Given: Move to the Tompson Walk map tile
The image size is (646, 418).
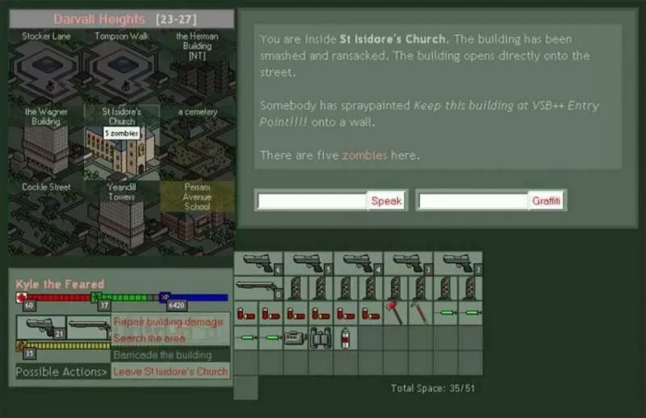Looking at the screenshot, I should tap(122, 66).
